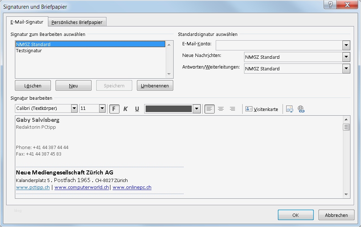361x227 pixels.
Task: Select the left-align text icon
Action: [210, 109]
